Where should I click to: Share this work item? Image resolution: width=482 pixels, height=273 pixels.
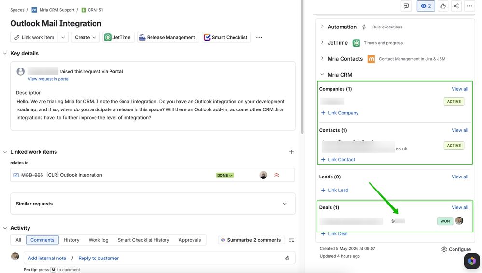pyautogui.click(x=456, y=6)
